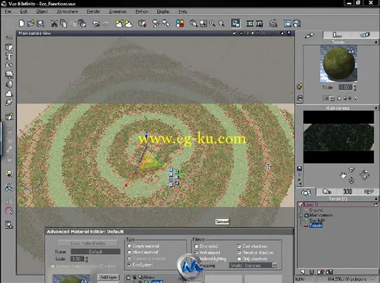The image size is (380, 283).
Task: Click the Scale value field in material editor
Action: [x=77, y=259]
